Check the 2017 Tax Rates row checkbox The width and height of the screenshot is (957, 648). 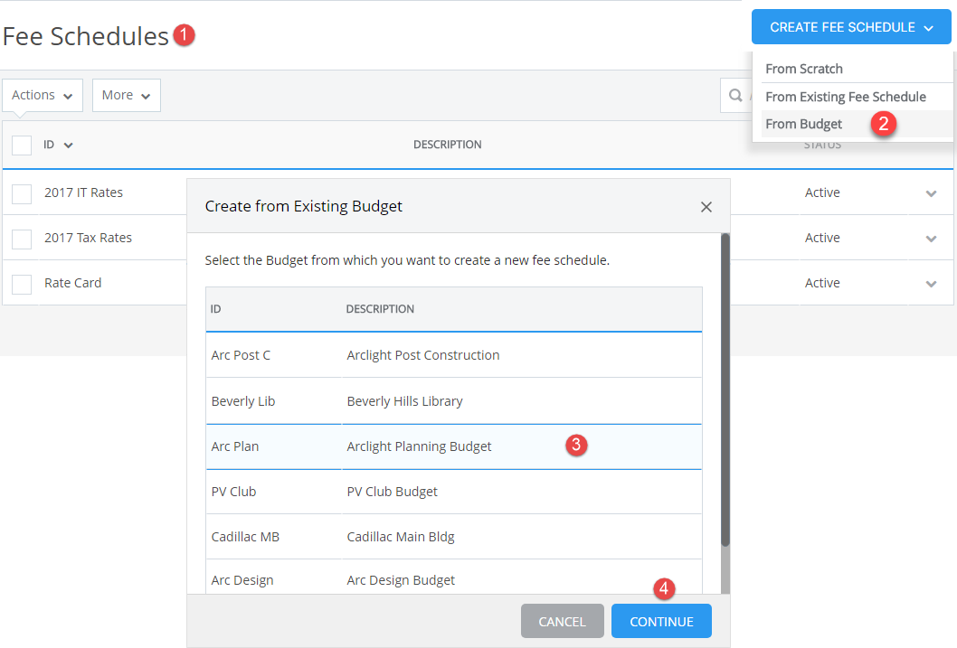22,238
